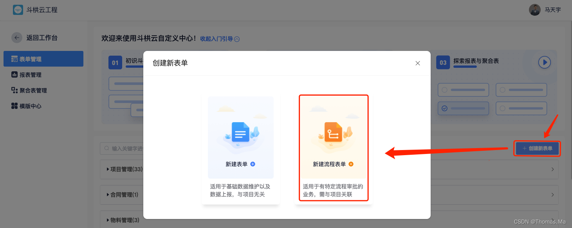Click the user name 马天宇
The image size is (572, 228).
point(553,10)
